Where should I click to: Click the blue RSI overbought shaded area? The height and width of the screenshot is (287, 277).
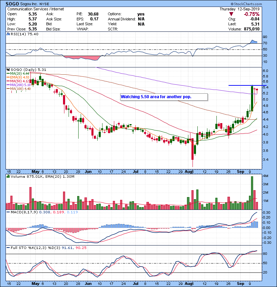[254, 42]
